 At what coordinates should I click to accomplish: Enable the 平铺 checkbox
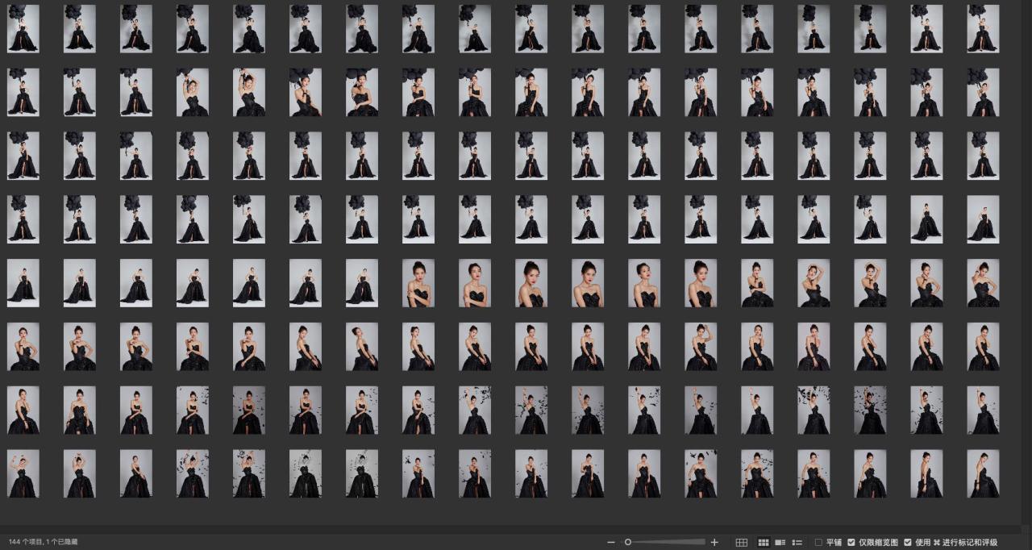point(819,543)
